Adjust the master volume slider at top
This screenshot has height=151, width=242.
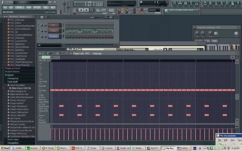(x=64, y=4)
